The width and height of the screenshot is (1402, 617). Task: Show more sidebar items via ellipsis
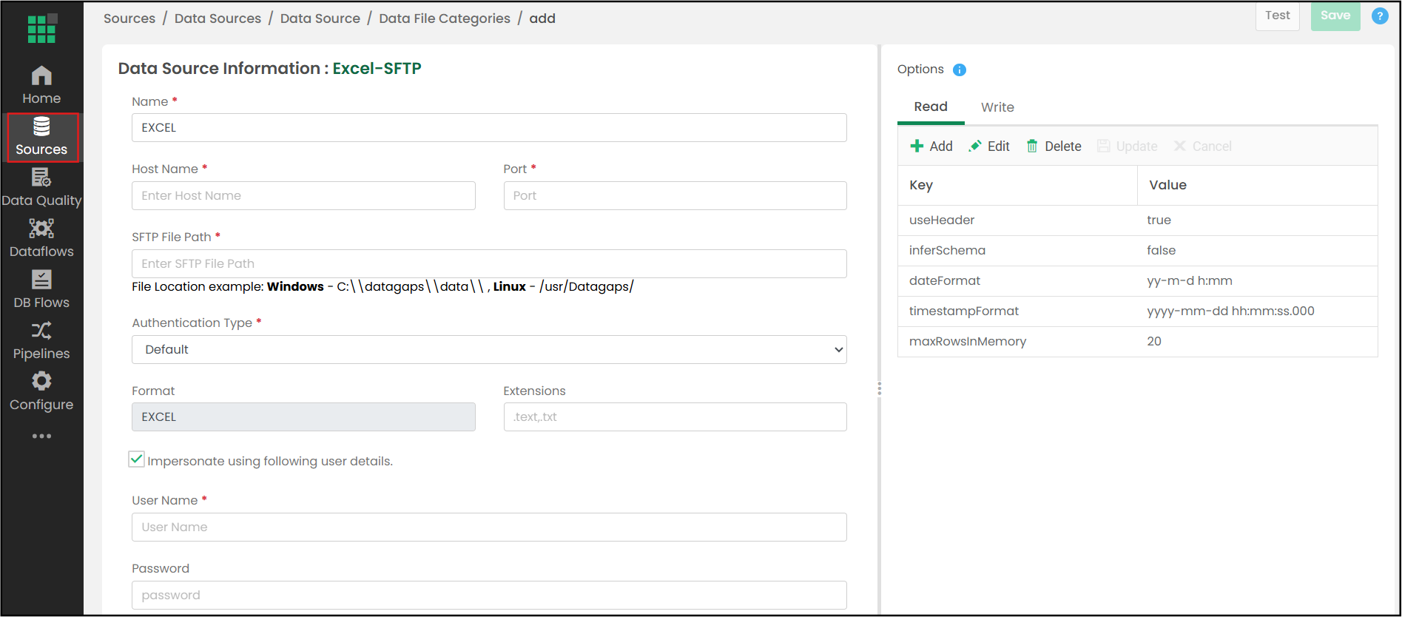[x=41, y=436]
